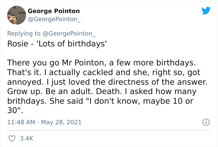Click the Twitter bird logo

click(206, 11)
